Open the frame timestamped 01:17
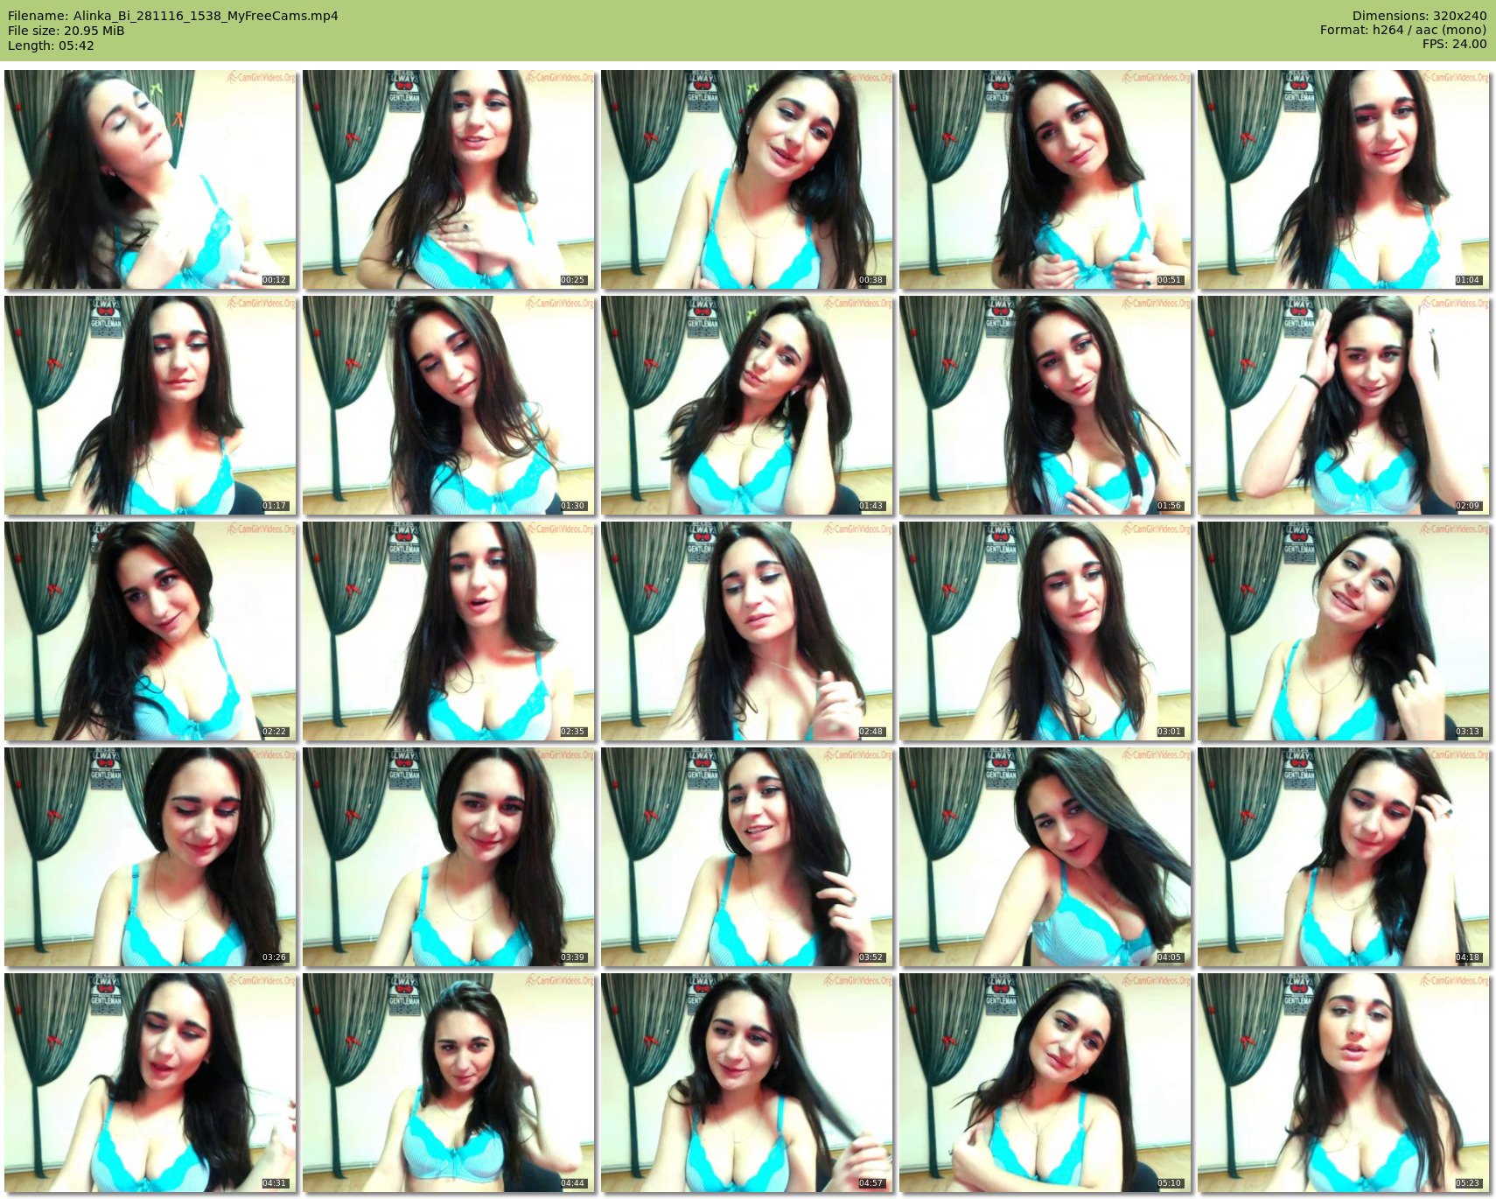Screen dimensions: 1496x1199 (x=150, y=405)
